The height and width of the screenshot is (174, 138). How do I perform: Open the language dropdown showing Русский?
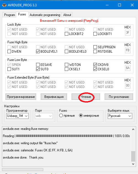(x=120, y=116)
